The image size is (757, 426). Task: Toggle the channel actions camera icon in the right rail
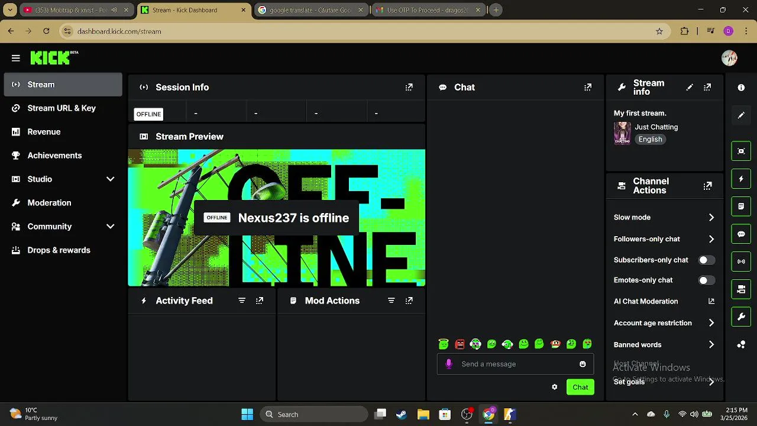pyautogui.click(x=741, y=289)
